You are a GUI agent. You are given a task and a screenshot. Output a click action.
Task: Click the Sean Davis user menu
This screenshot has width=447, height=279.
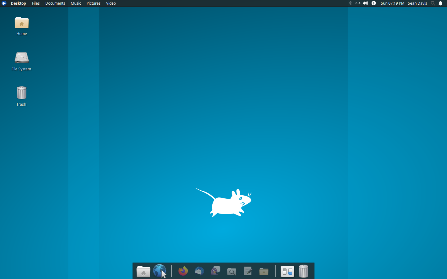coord(417,3)
